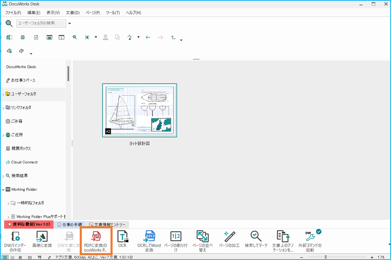Expand the リンクフォルダ tree node
Image resolution: width=391 pixels, height=260 pixels.
[3, 108]
